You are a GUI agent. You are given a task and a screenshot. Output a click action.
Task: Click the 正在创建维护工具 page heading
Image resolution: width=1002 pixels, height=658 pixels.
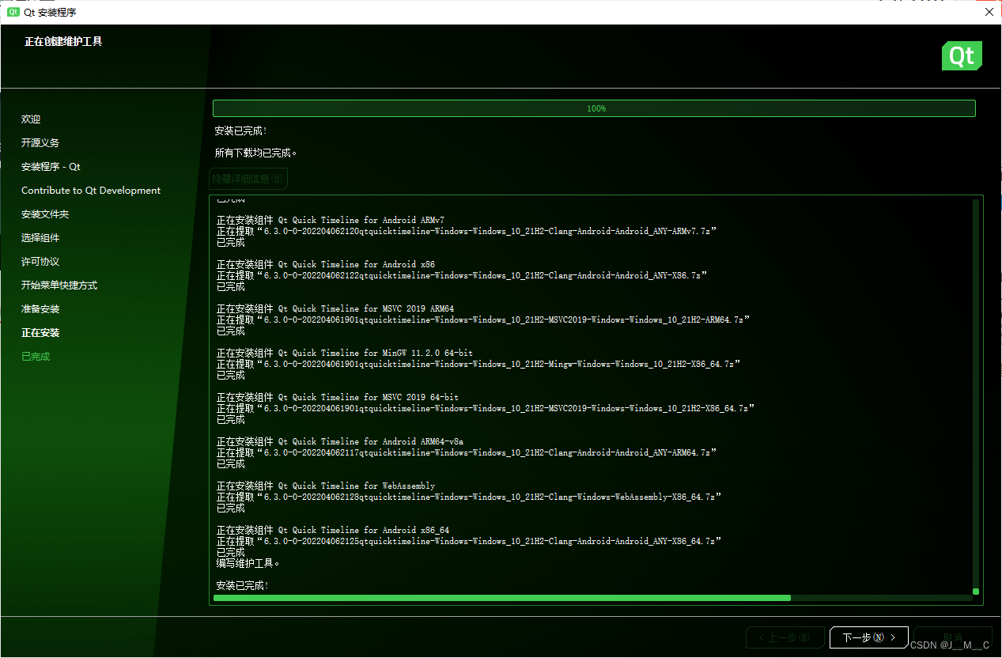click(63, 41)
